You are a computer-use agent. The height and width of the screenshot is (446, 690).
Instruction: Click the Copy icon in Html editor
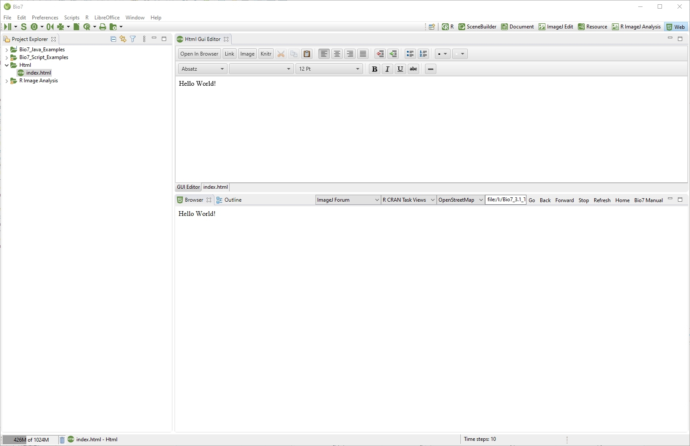(x=294, y=54)
